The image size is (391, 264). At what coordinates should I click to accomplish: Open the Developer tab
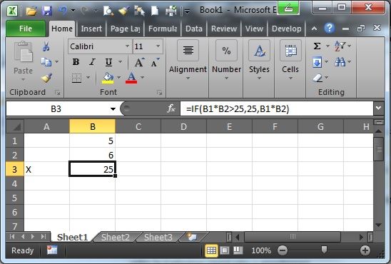287,29
